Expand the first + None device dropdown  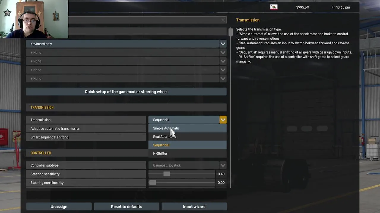pos(223,52)
